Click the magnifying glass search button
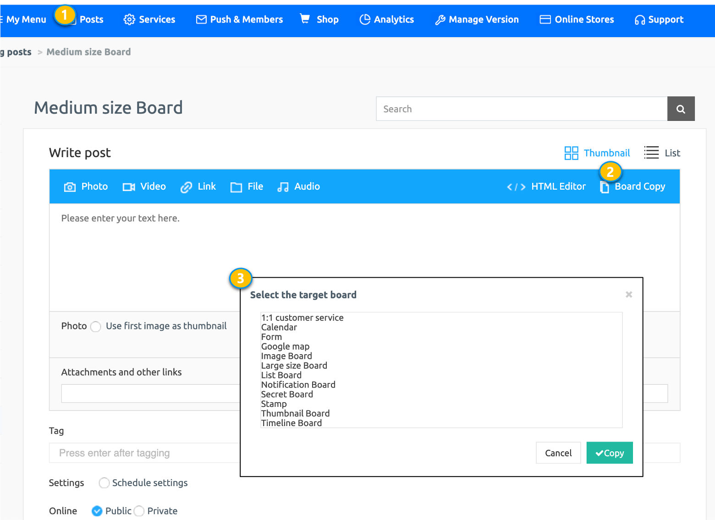Viewport: 715px width, 520px height. pos(681,109)
